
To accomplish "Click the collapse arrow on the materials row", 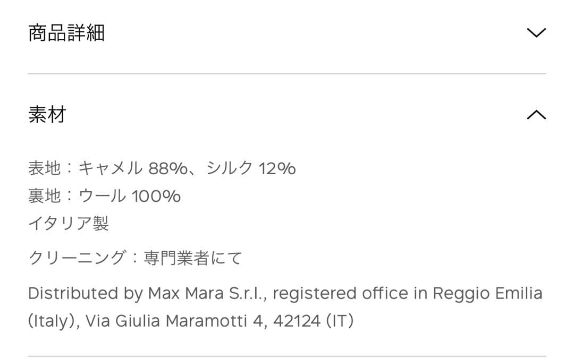I will click(x=536, y=115).
